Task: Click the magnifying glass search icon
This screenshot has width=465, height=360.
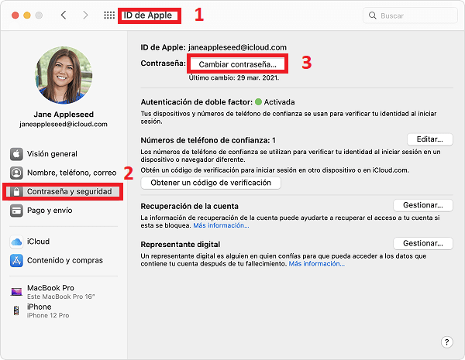Action: (x=373, y=15)
